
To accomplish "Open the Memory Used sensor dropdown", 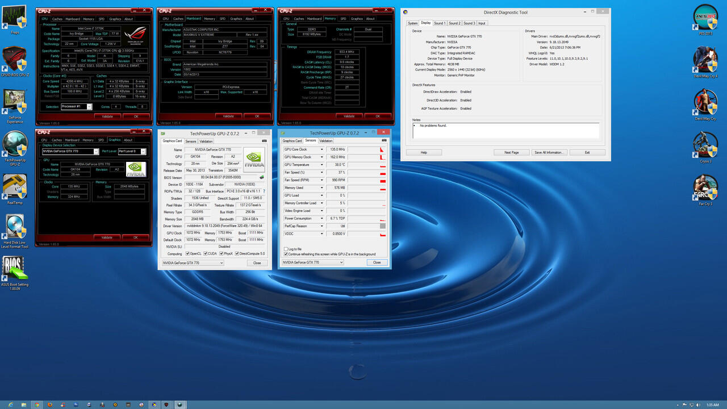I will click(x=321, y=187).
